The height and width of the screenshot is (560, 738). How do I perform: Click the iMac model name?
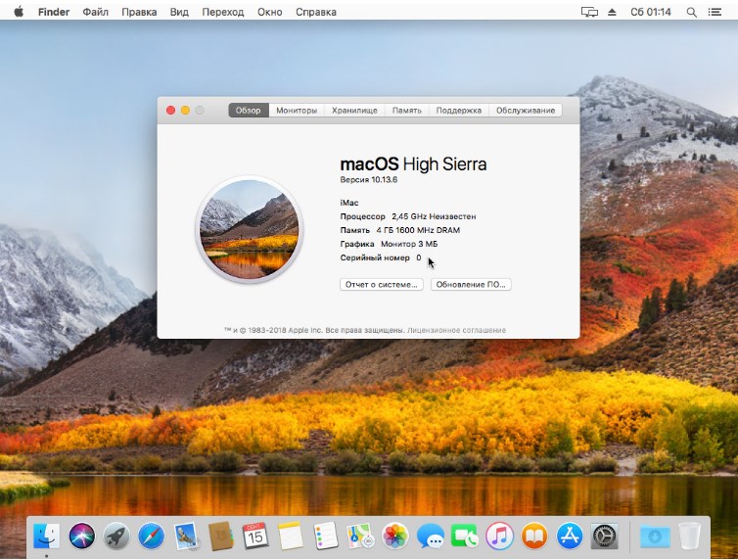(349, 203)
